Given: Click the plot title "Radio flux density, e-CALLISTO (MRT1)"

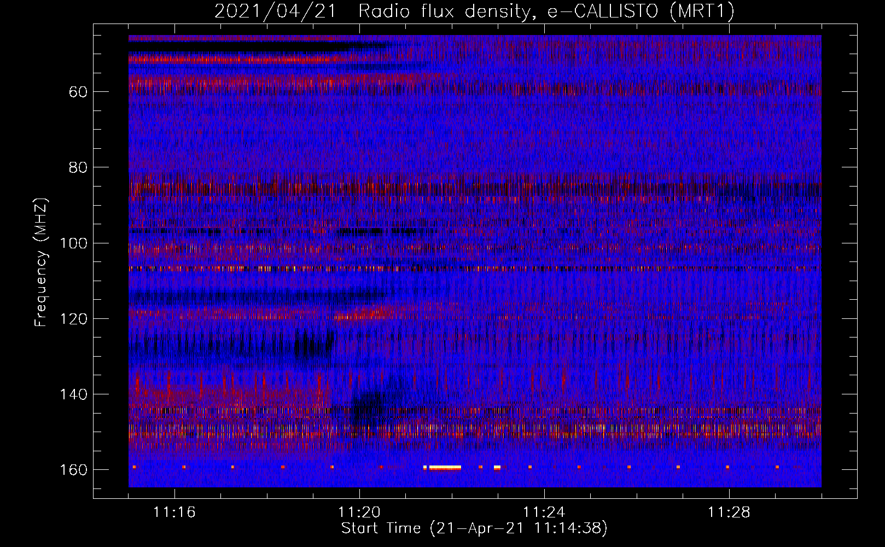Looking at the screenshot, I should pyautogui.click(x=546, y=11).
